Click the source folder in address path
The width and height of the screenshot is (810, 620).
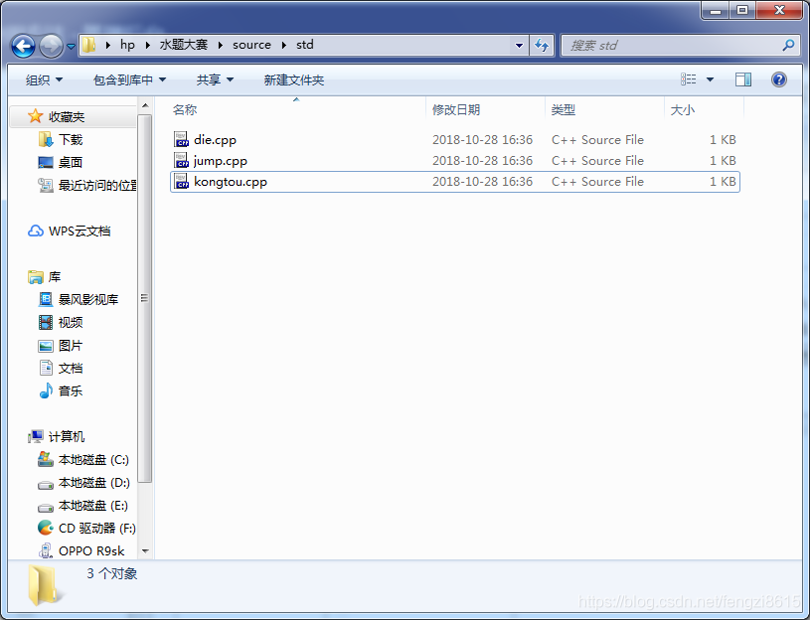pyautogui.click(x=251, y=45)
